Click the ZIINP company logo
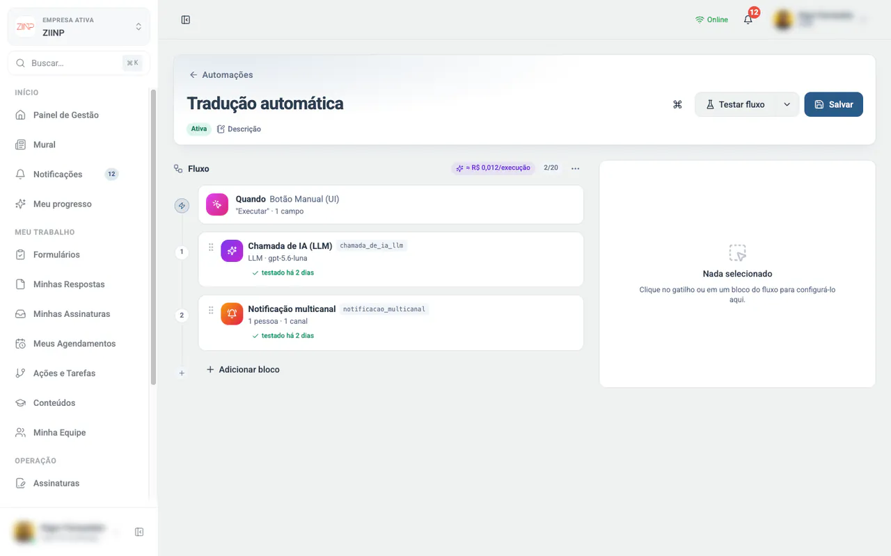 [25, 26]
